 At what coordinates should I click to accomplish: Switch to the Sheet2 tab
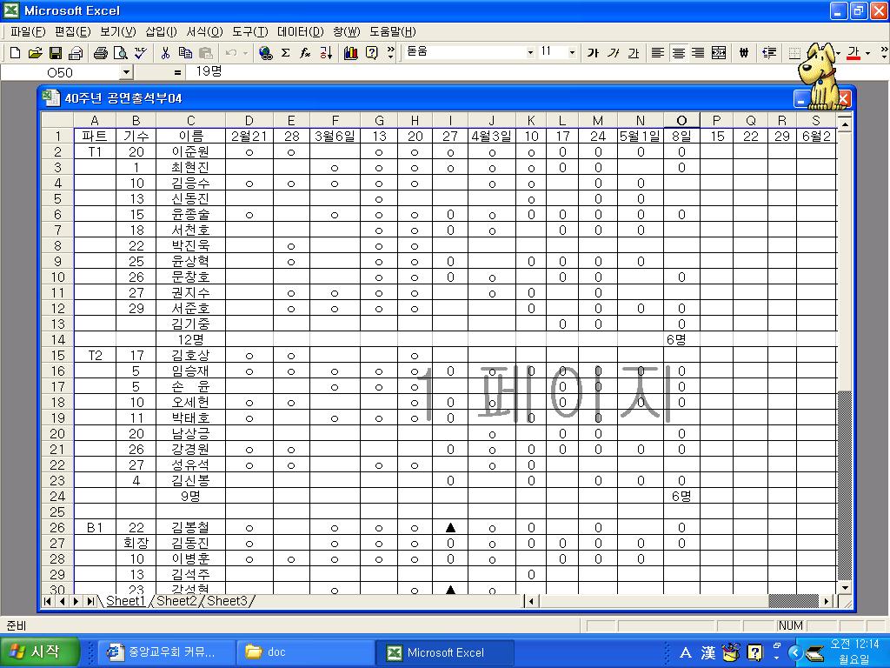click(176, 601)
